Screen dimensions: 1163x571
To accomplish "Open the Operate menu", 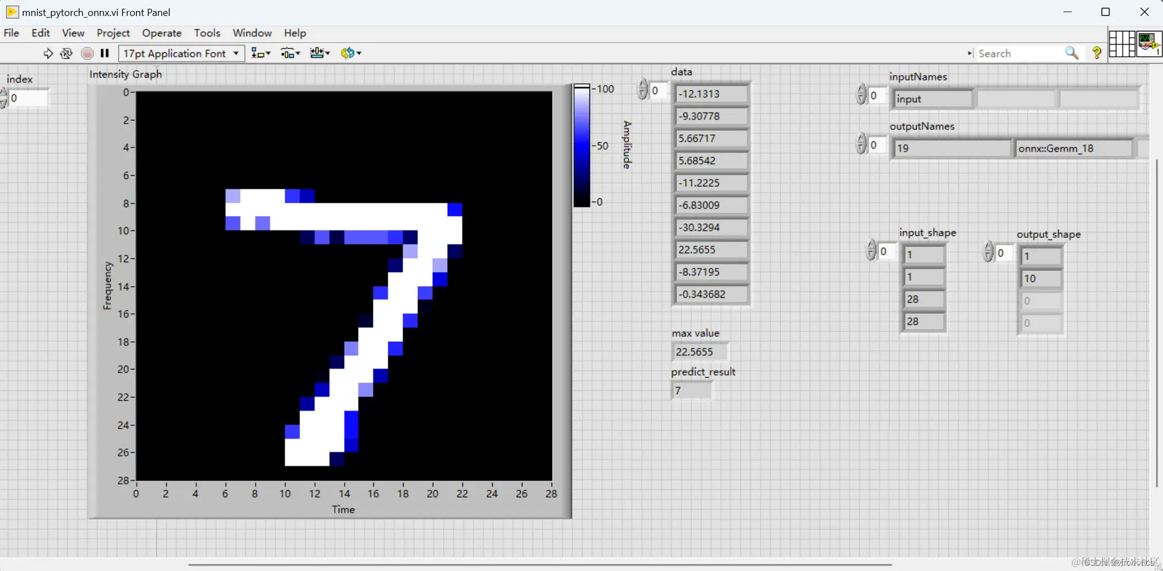I will coord(162,33).
